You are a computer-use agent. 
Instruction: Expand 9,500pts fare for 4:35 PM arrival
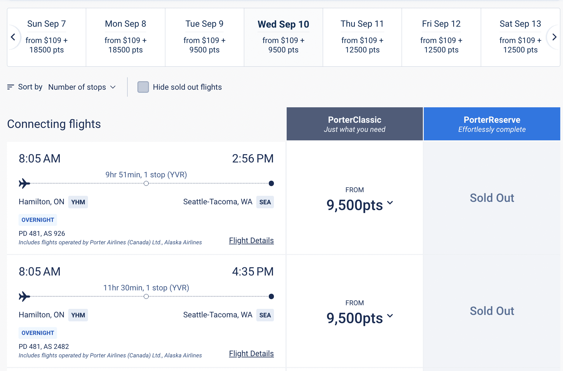[x=359, y=318]
